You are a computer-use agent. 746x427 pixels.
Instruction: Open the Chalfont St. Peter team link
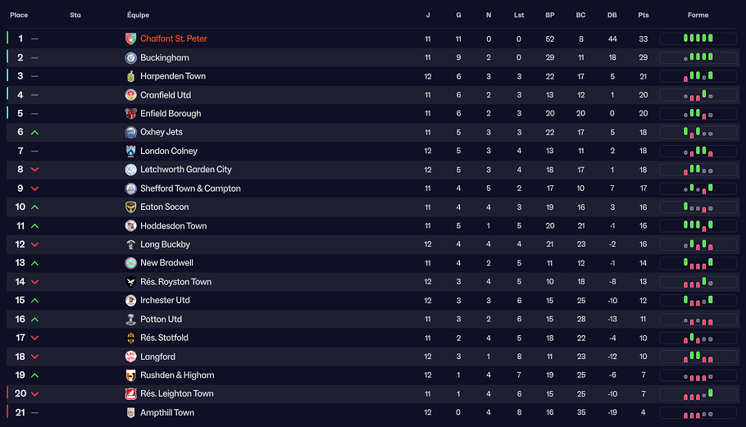[174, 39]
